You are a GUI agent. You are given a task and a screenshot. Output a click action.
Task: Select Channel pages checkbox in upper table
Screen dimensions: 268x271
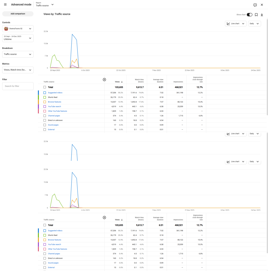(45, 116)
